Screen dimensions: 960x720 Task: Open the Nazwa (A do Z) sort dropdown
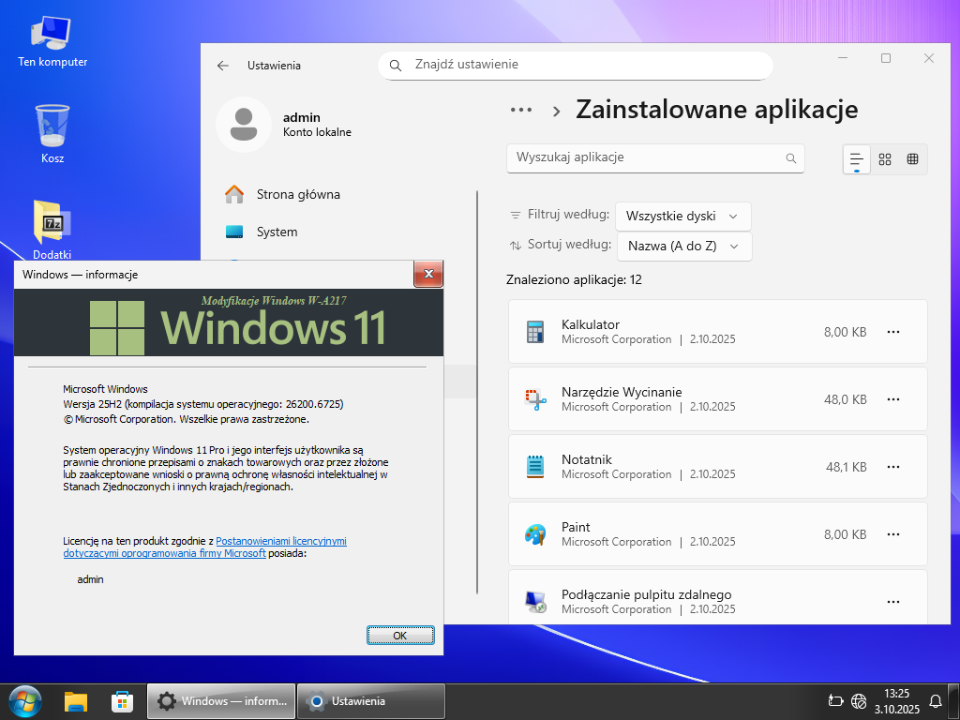(x=683, y=246)
